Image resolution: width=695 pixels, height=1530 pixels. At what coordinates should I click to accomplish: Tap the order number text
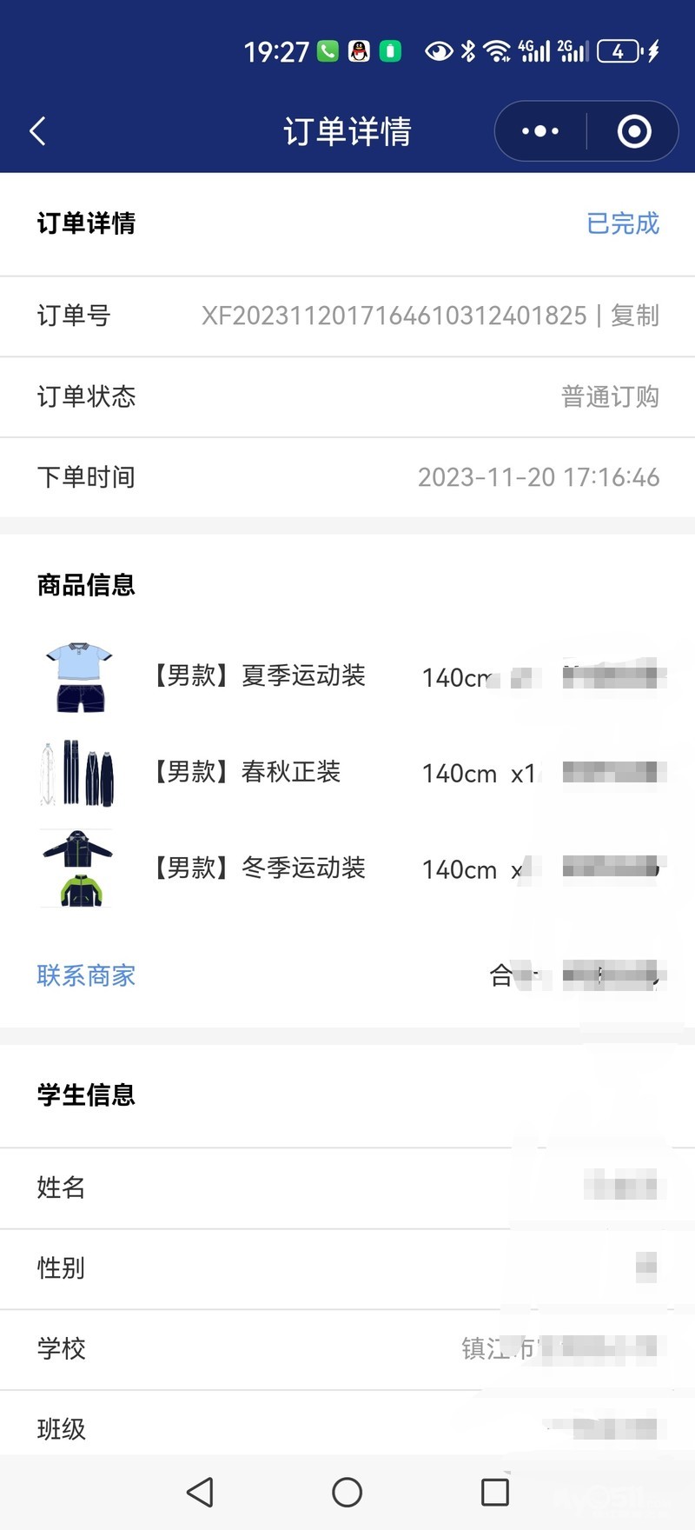point(394,316)
